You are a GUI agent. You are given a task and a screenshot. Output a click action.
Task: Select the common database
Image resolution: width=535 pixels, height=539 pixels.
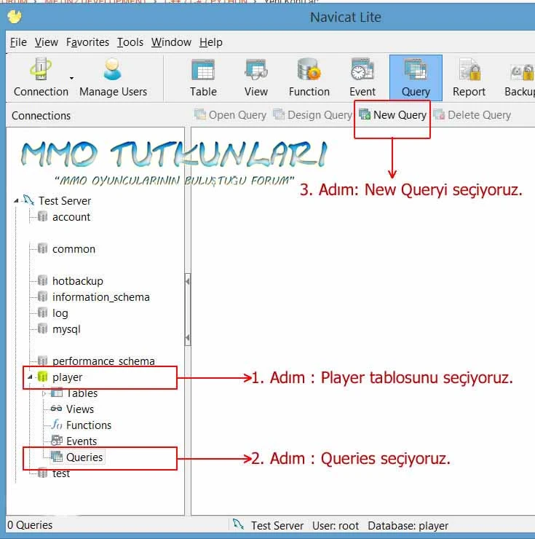(74, 249)
